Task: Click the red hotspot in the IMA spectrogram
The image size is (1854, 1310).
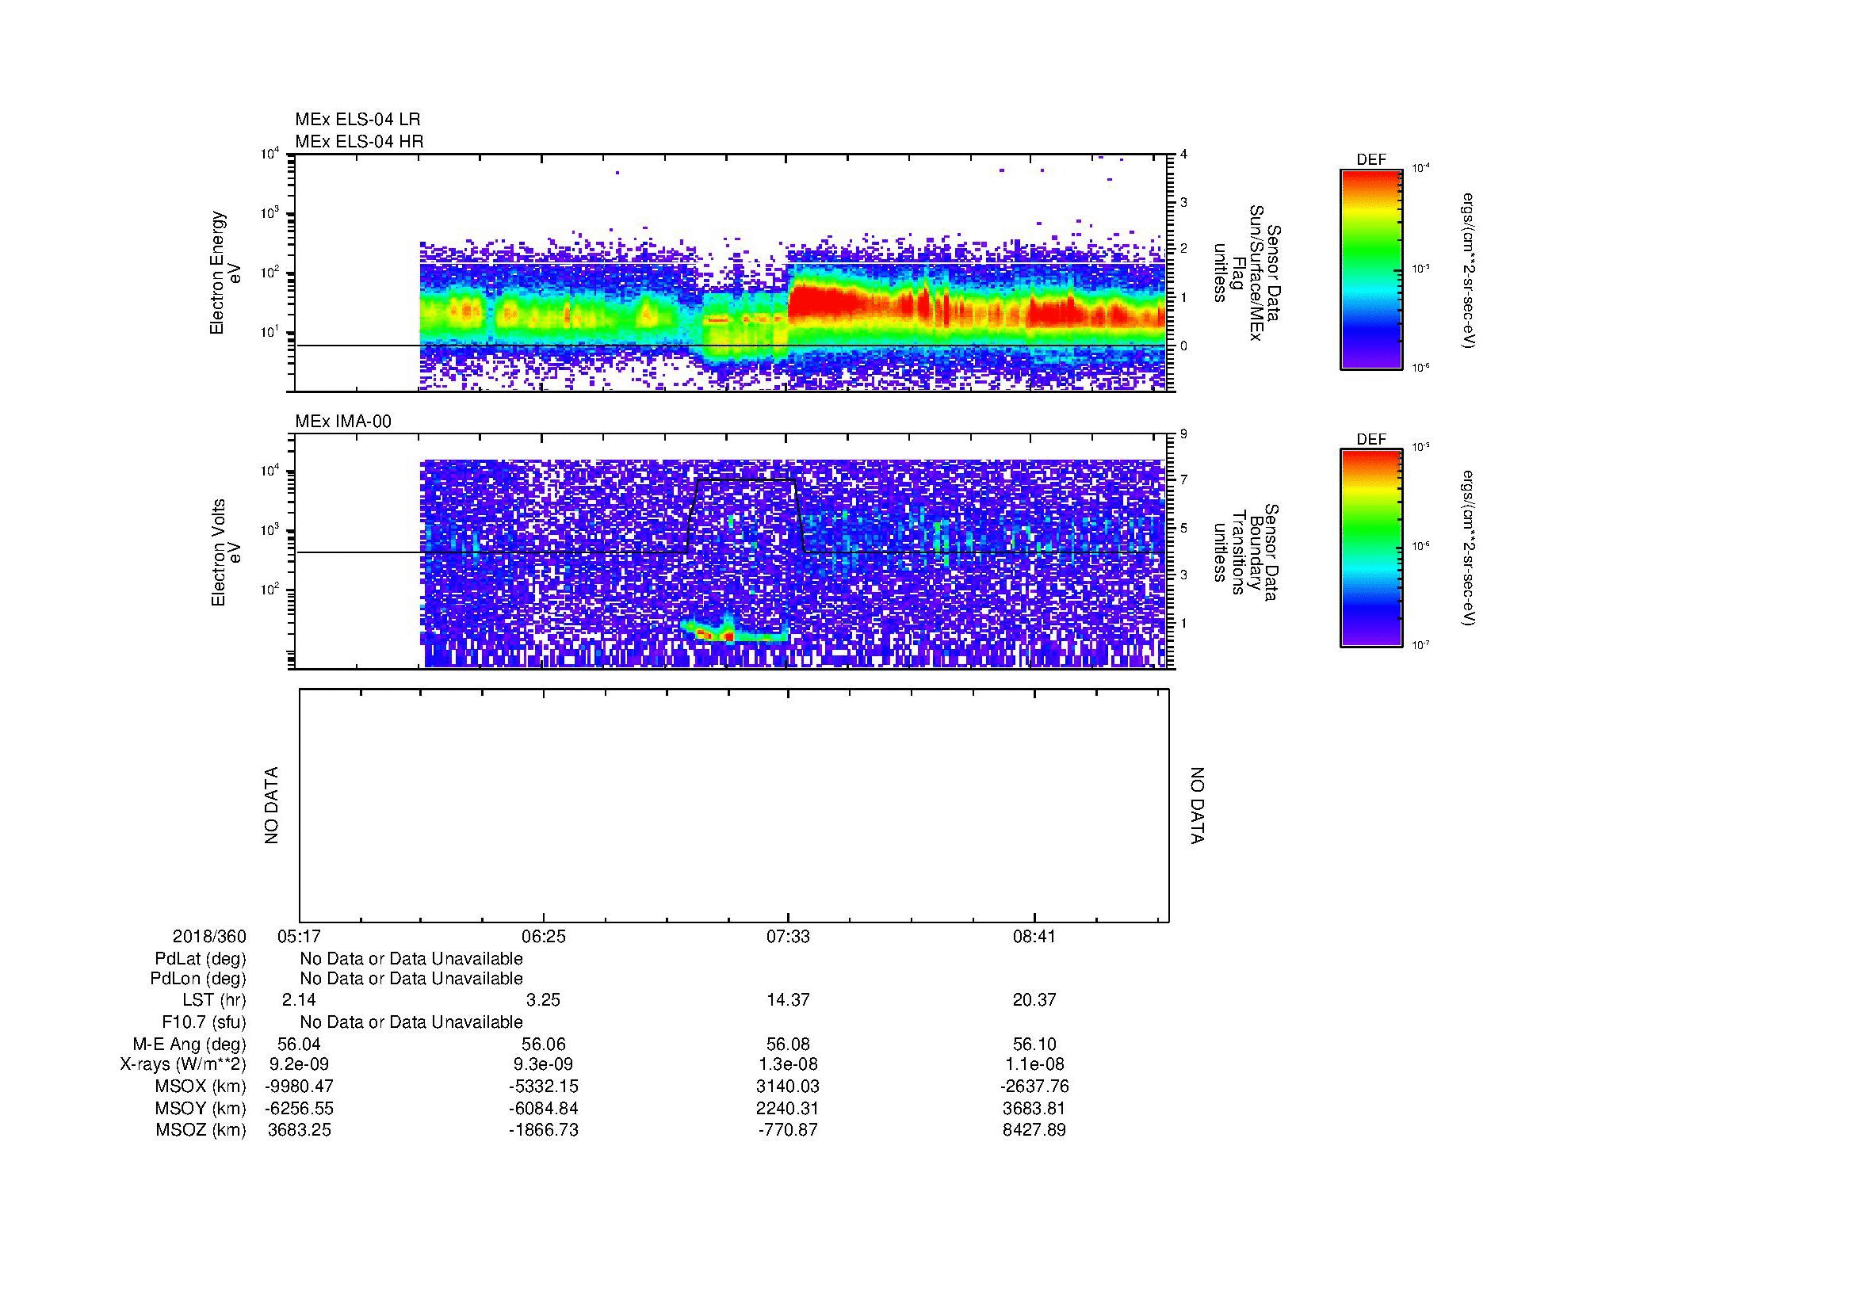Action: pos(729,637)
